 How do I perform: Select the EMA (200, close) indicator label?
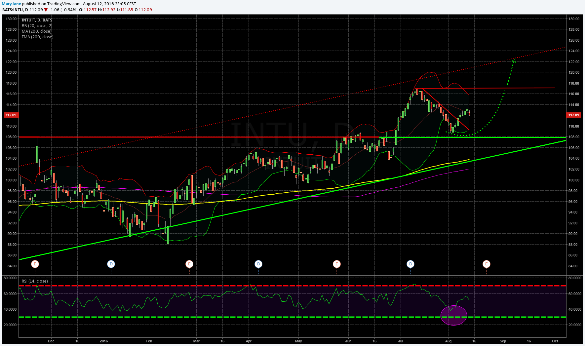pyautogui.click(x=38, y=37)
